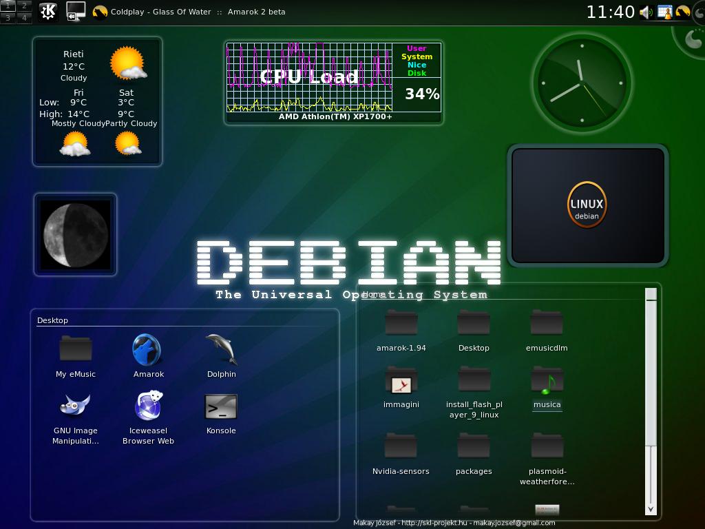Screen dimensions: 705x529
Task: Open the amarok-1.94 folder
Action: (x=401, y=331)
